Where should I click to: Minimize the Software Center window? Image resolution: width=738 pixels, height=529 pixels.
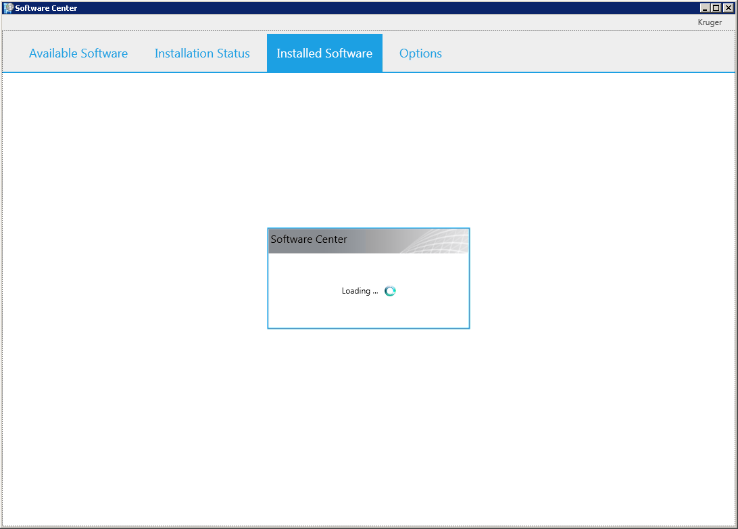point(705,8)
